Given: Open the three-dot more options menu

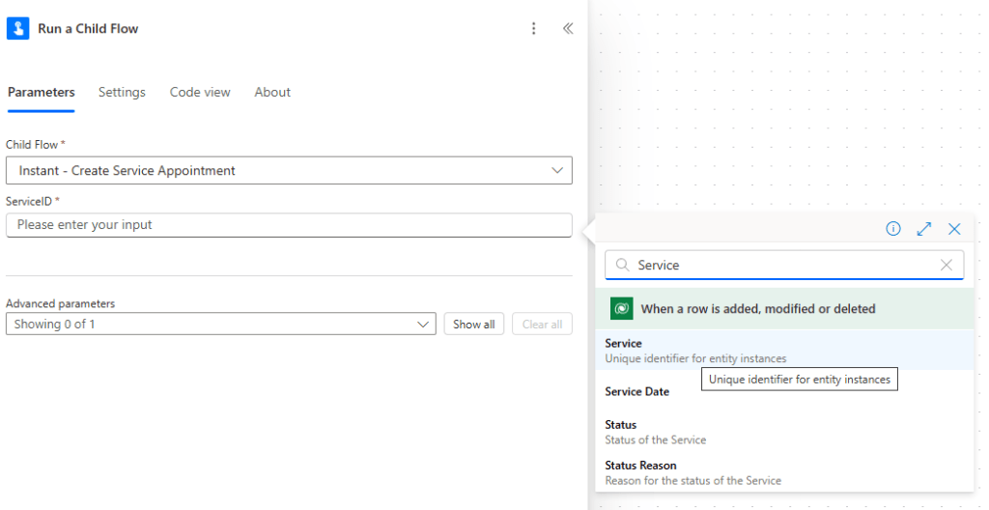Looking at the screenshot, I should coord(533,29).
